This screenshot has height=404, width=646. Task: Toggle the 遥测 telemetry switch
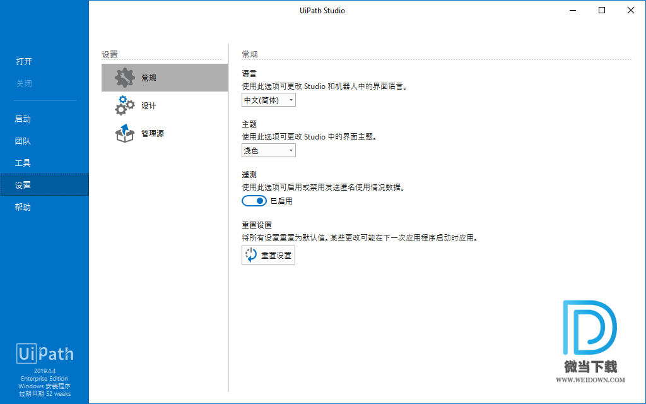254,201
